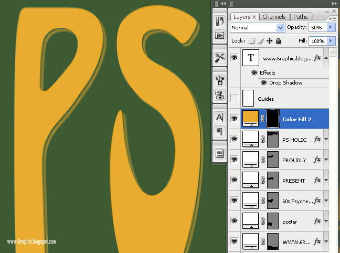340x253 pixels.
Task: Expand effects of PS HOLIC layer
Action: [326, 139]
